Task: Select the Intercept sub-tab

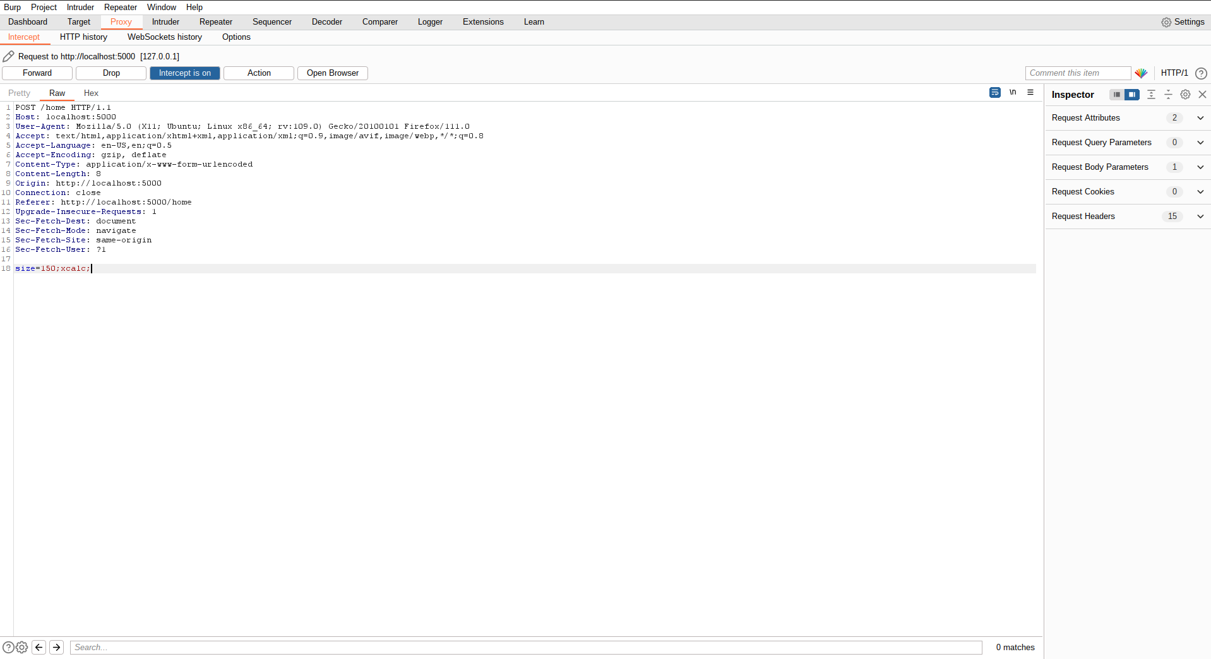Action: 24,37
